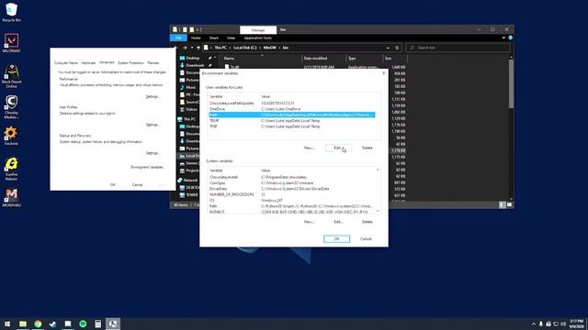Viewport: 588px width, 330px height.
Task: Expand address bar history dropdown
Action: coord(388,48)
